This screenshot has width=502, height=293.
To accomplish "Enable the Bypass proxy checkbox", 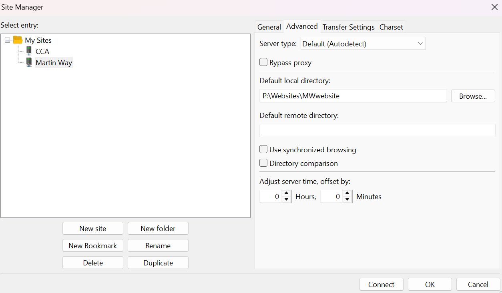I will coord(263,62).
